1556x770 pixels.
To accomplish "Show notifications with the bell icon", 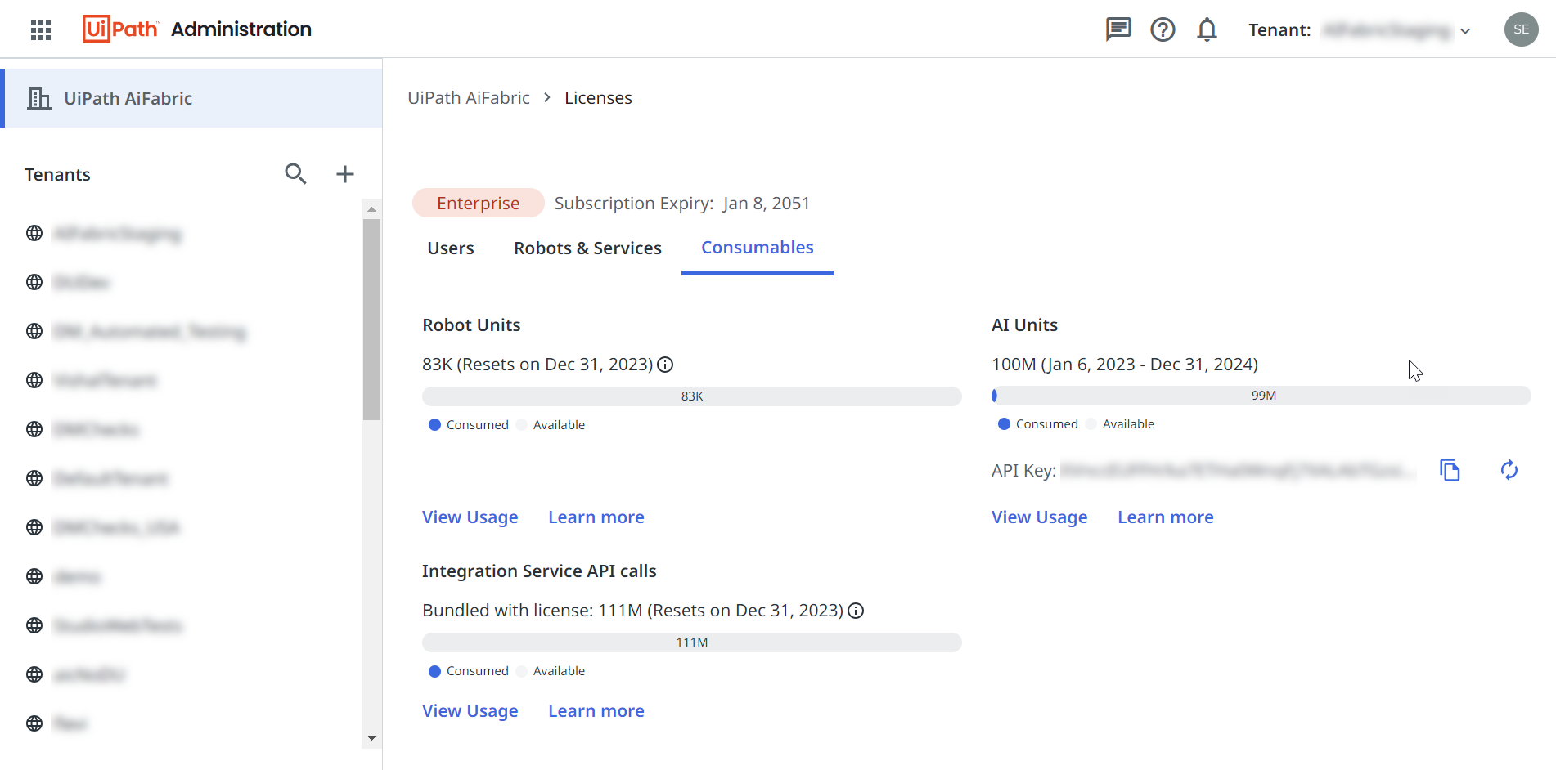I will coord(1207,29).
